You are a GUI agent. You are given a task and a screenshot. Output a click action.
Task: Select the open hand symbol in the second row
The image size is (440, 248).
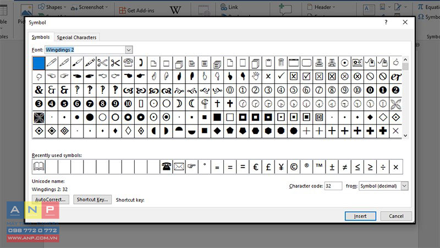[255, 76]
